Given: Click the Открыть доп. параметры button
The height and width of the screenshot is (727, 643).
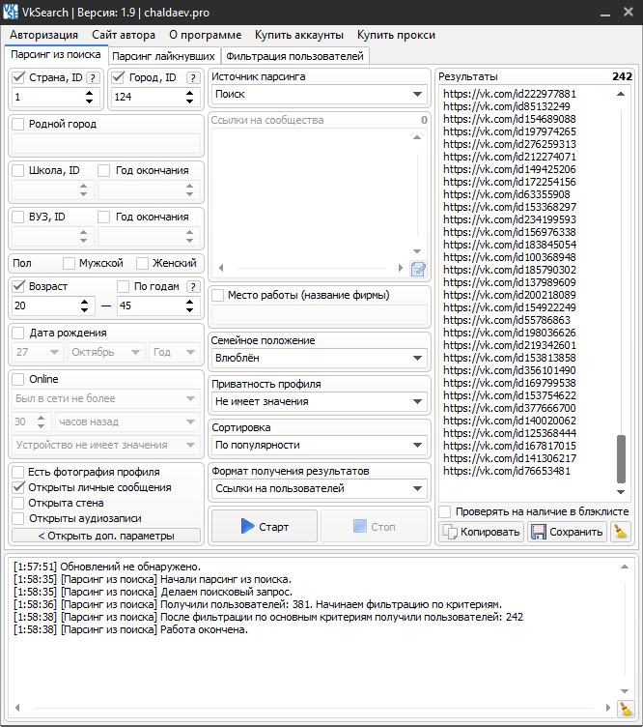Looking at the screenshot, I should [106, 536].
